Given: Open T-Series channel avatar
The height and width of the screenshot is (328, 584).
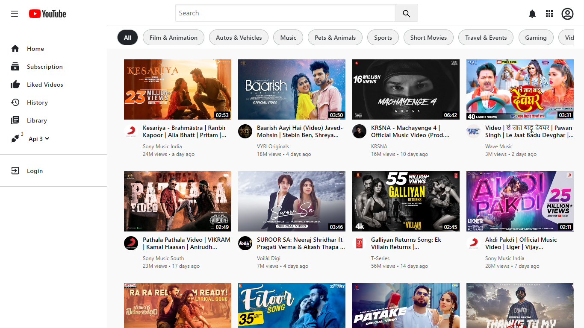Looking at the screenshot, I should click(359, 243).
